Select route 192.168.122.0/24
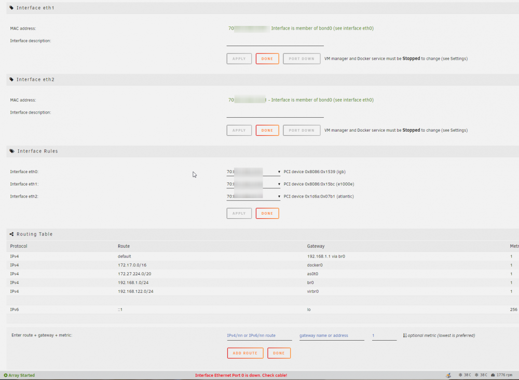 [135, 291]
